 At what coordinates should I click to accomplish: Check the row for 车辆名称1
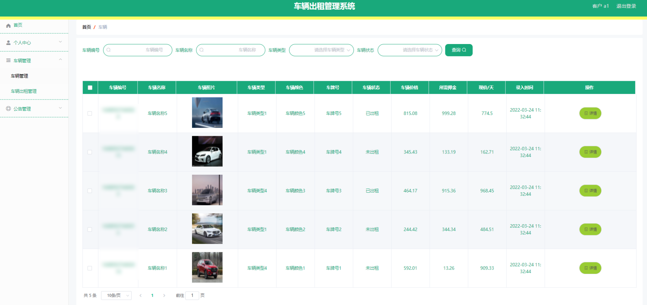(x=90, y=268)
